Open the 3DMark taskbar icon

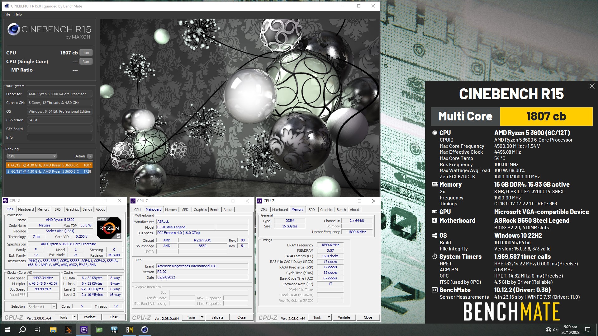click(x=68, y=330)
